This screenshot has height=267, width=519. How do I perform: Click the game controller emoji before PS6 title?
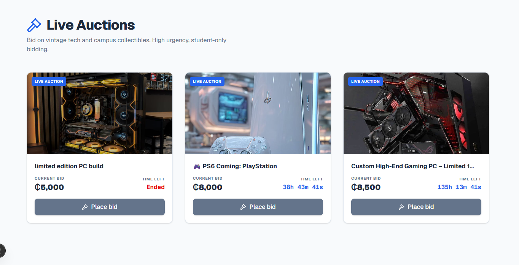tap(197, 166)
